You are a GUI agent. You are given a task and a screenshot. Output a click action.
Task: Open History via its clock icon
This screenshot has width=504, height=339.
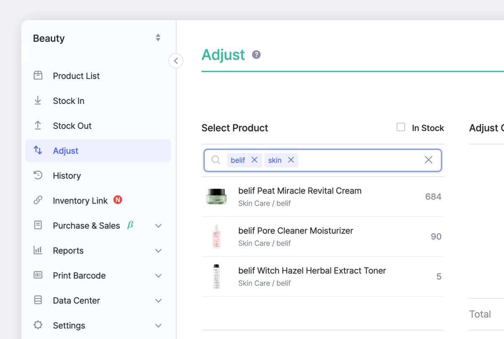coord(38,176)
